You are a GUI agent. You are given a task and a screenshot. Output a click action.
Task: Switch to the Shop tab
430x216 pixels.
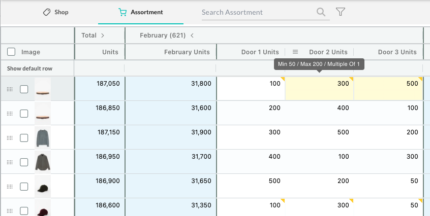[x=55, y=12]
